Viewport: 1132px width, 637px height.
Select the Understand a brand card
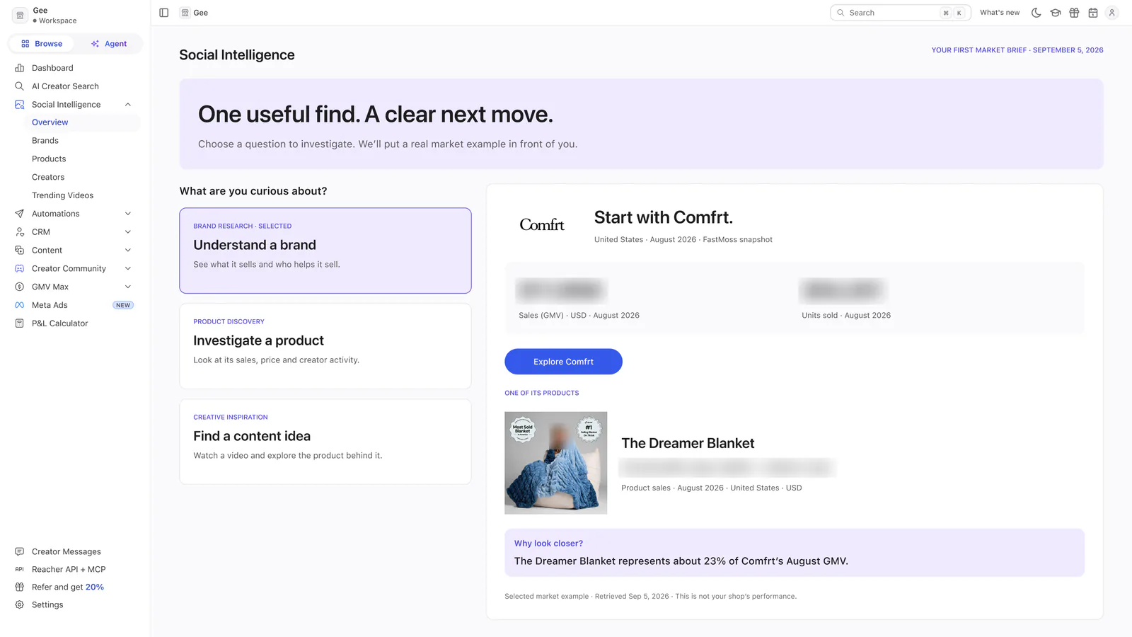click(325, 251)
